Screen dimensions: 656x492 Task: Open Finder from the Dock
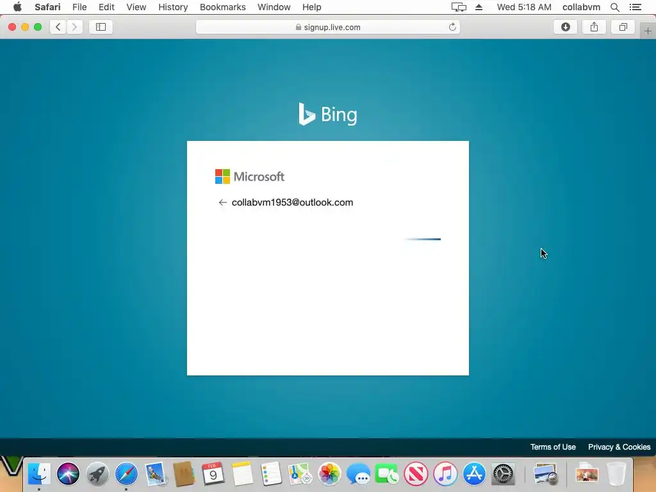(39, 474)
